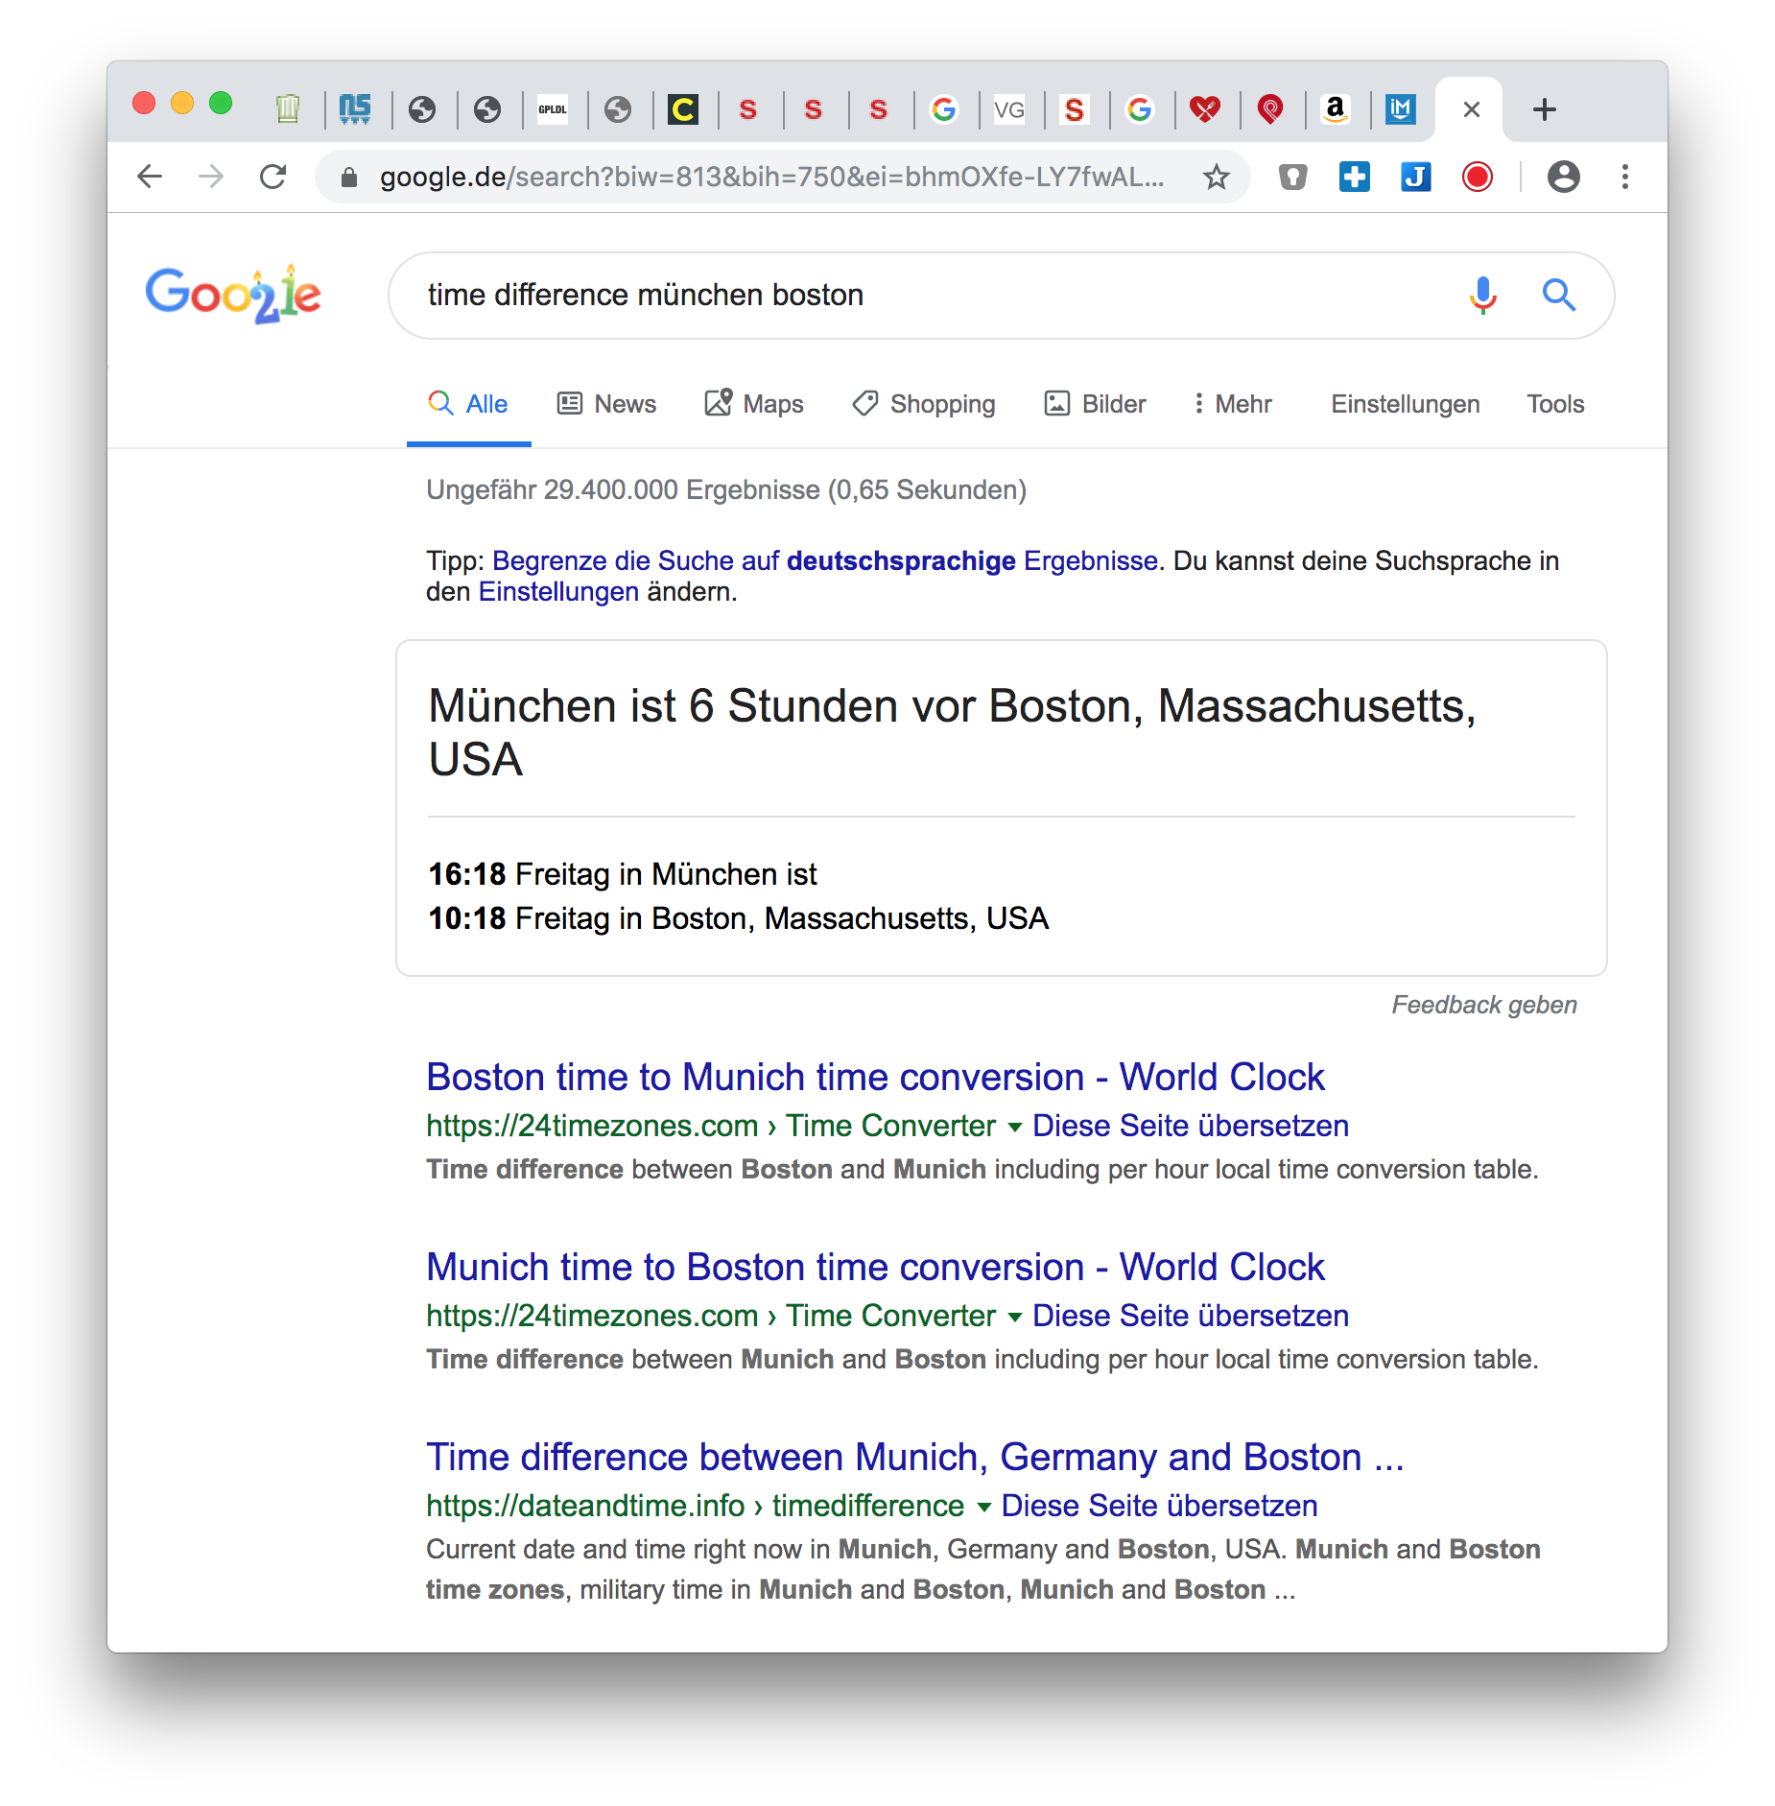Click the google.de address bar URL

[x=771, y=177]
